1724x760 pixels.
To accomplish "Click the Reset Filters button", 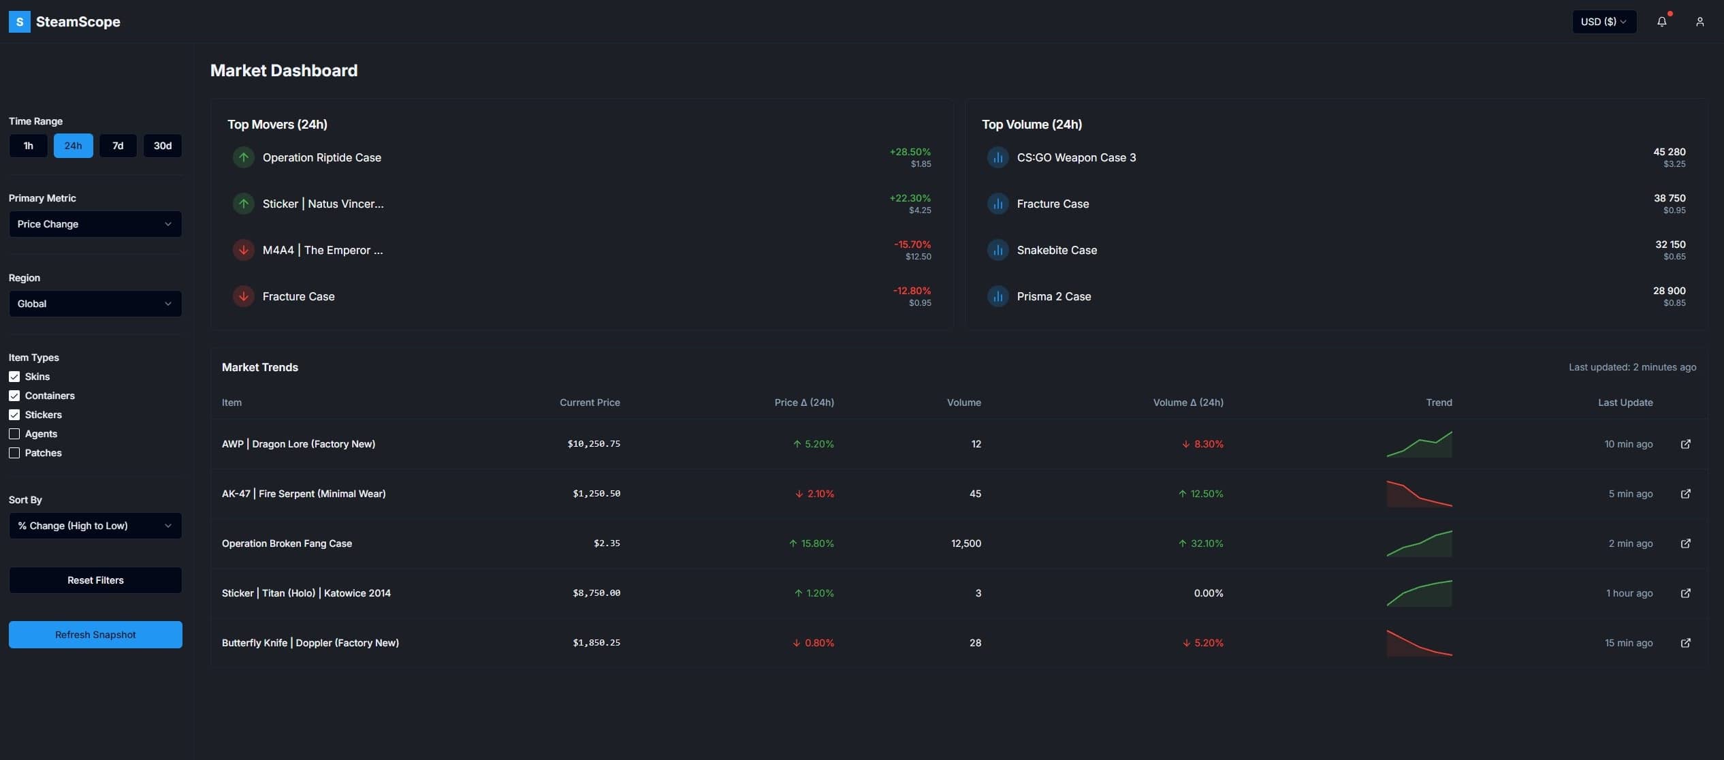I will (95, 580).
